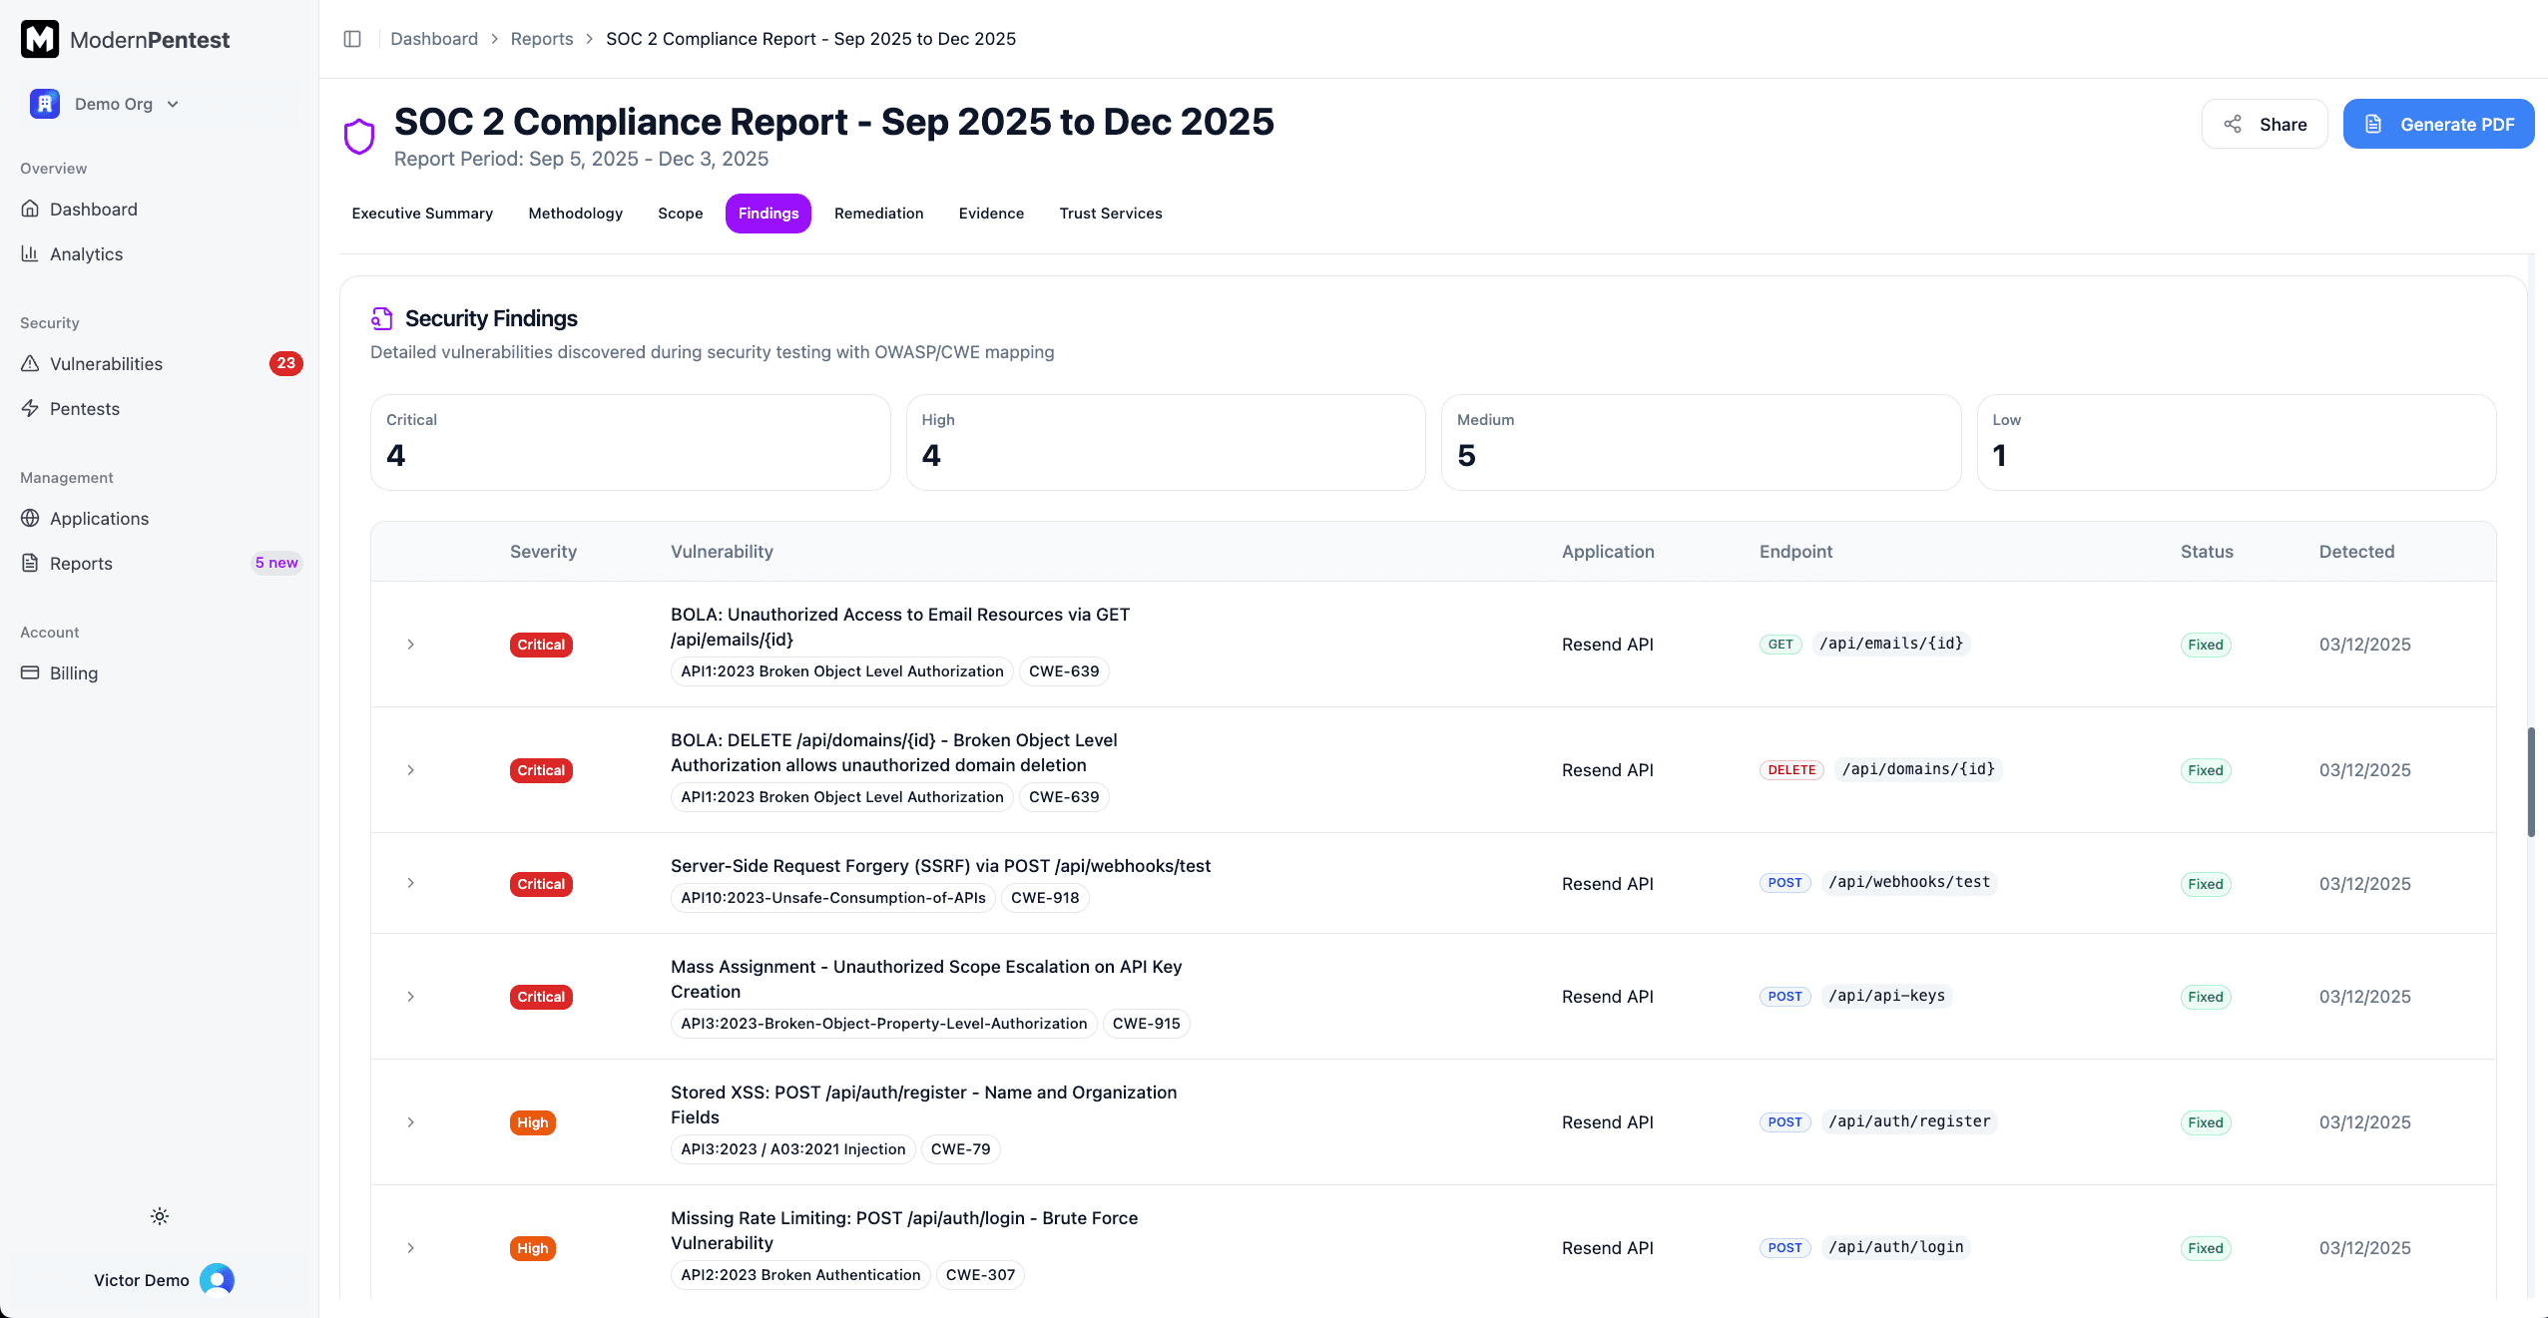Click the ModernPentest logo icon
Viewport: 2548px width, 1318px height.
pyautogui.click(x=40, y=40)
